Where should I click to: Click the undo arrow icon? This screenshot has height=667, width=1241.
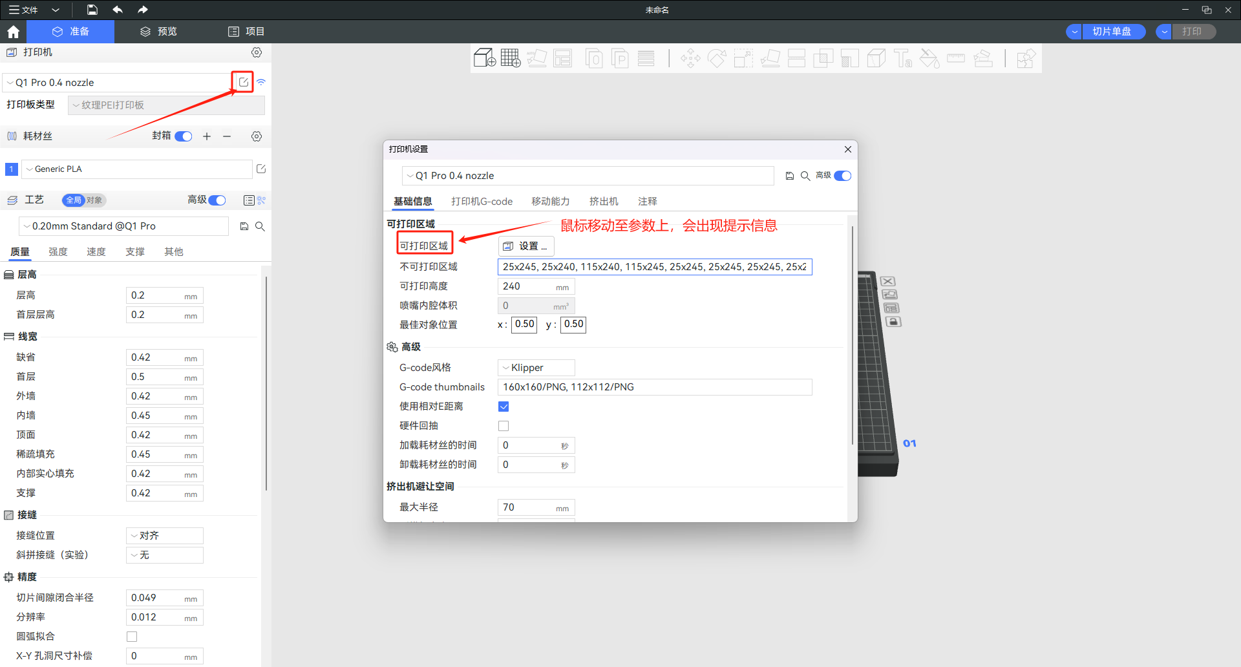coord(118,10)
